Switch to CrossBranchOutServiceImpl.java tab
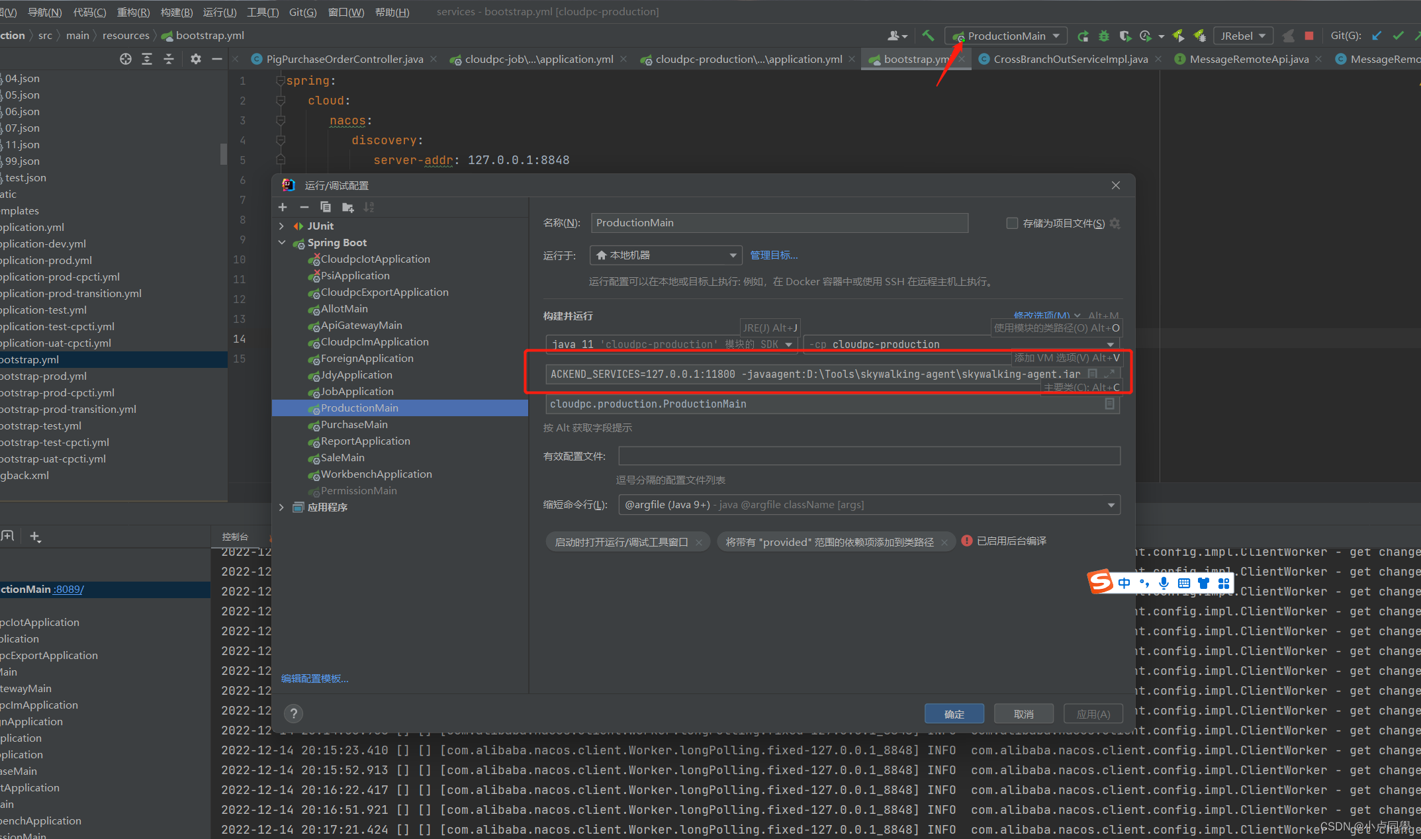Viewport: 1421px width, 839px height. coord(1070,59)
